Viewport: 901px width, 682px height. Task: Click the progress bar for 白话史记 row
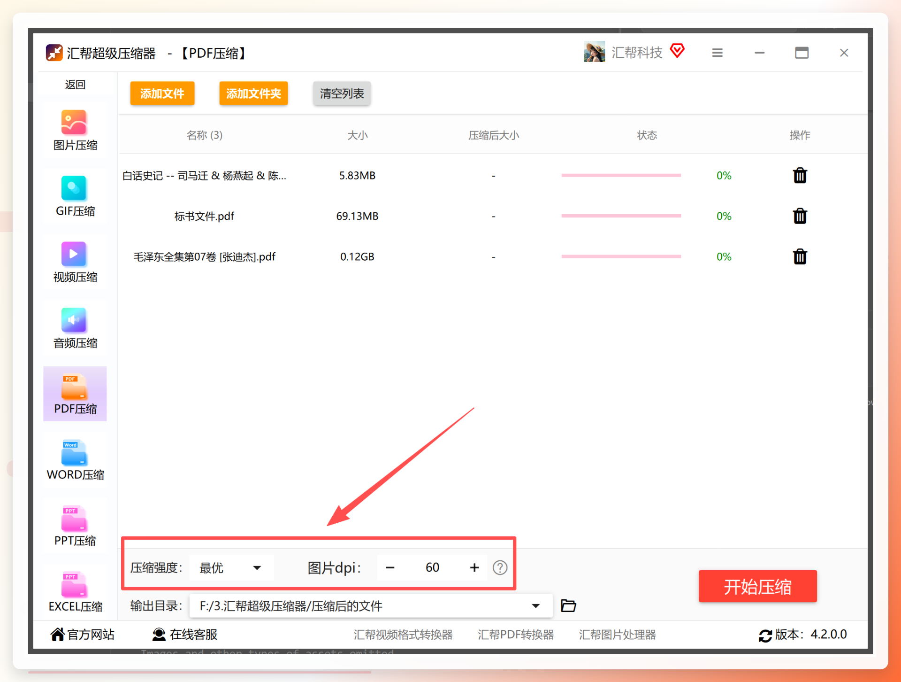[x=621, y=176]
